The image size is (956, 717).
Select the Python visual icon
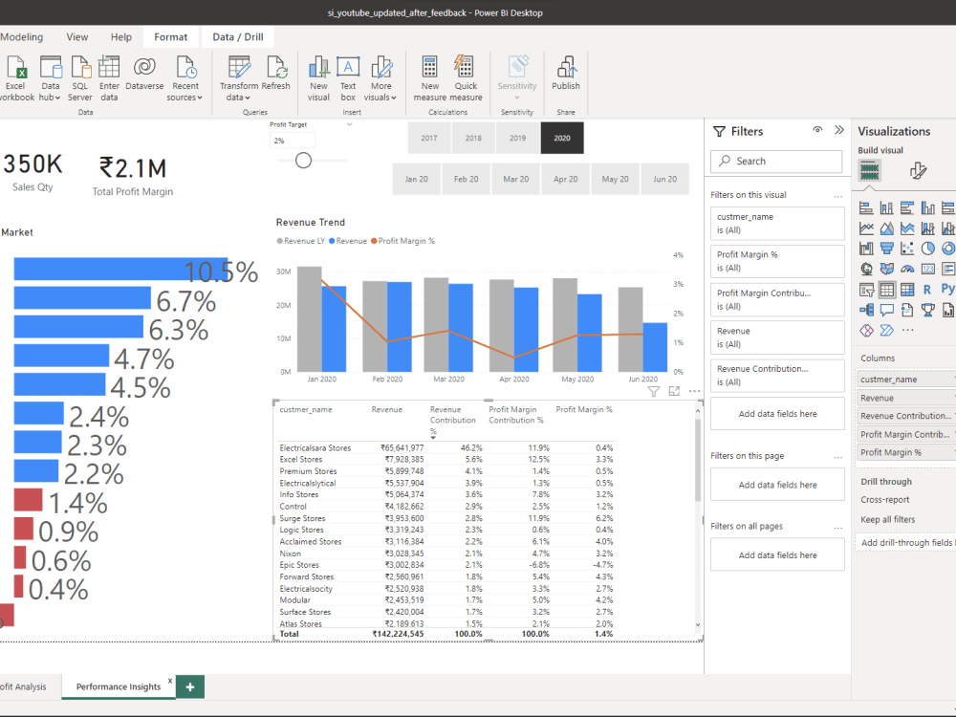pos(949,289)
